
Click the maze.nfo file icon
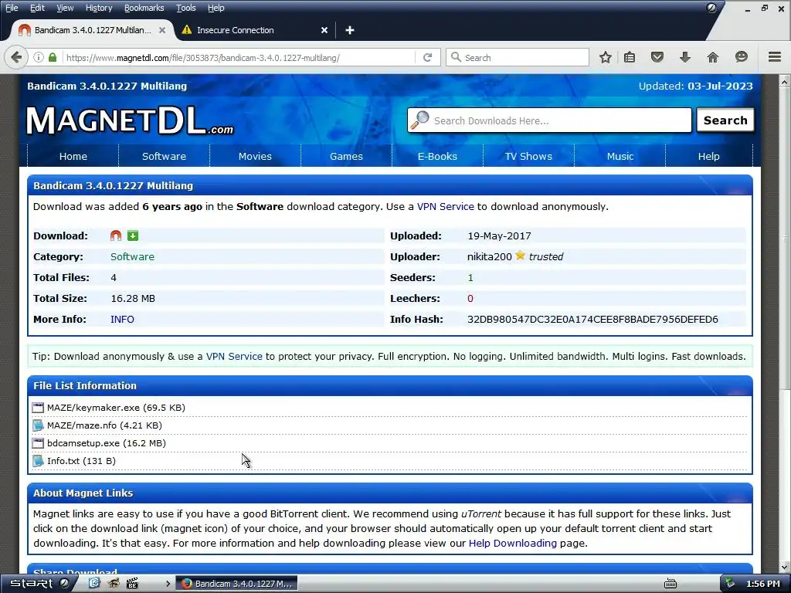click(x=38, y=425)
